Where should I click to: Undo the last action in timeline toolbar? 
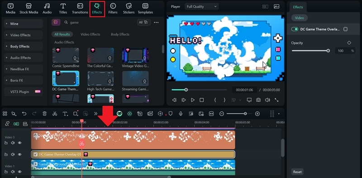(24, 114)
